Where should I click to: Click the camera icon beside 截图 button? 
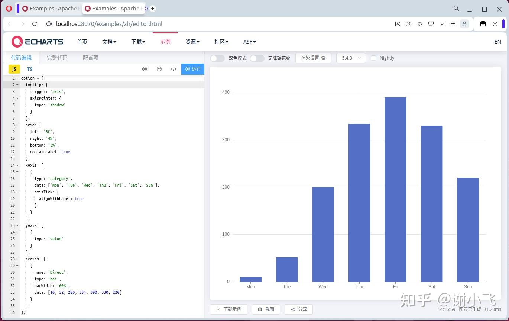tap(260, 309)
